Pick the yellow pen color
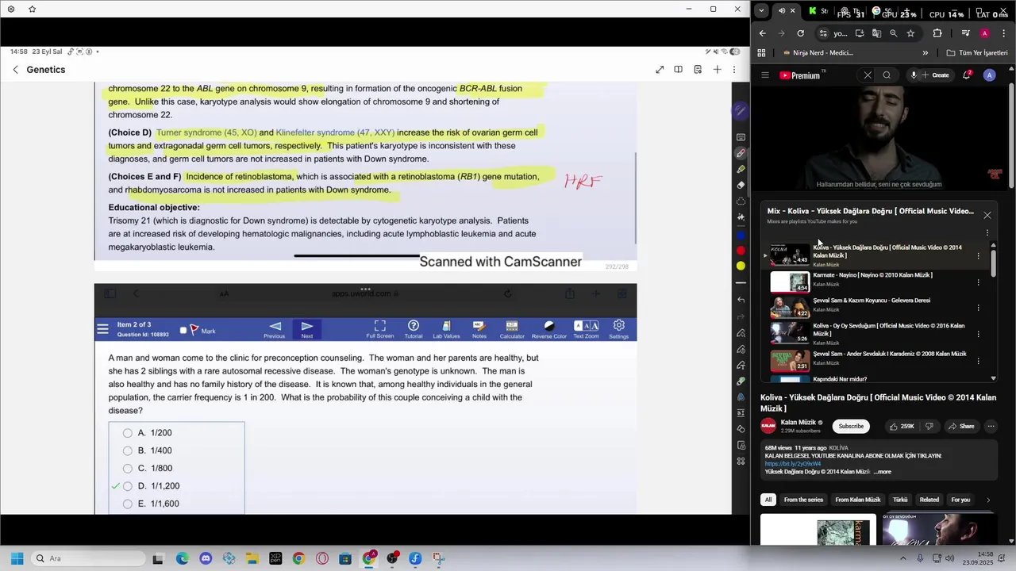 tap(741, 266)
